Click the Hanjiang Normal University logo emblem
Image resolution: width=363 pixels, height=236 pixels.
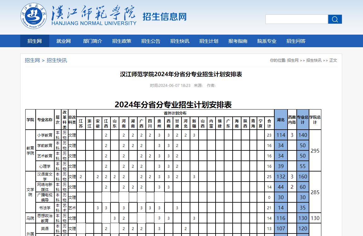point(33,16)
